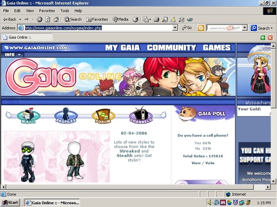Click the horizontal scrollbar right arrow
Viewport: 277px width, 207px height.
[268, 187]
